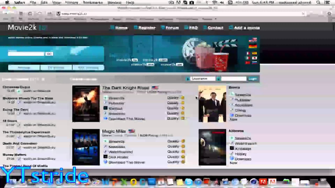Click Stream2k hoster icon under Dark Knight Rises
Image resolution: width=335 pixels, height=188 pixels.
[105, 98]
